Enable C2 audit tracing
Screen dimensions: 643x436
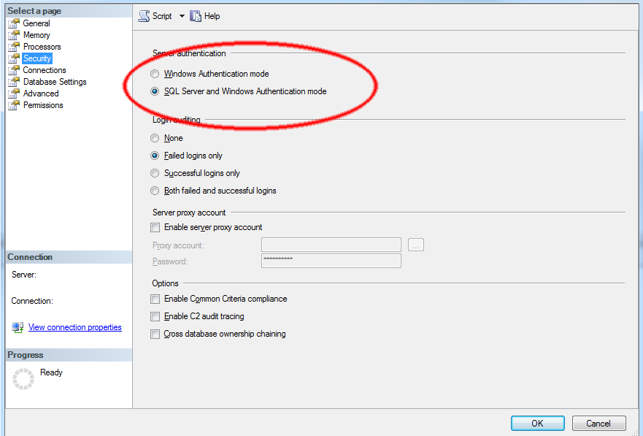pos(155,316)
